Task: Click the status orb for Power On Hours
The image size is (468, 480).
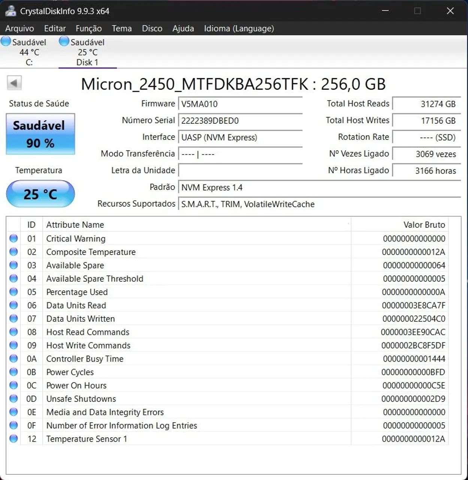Action: point(13,385)
